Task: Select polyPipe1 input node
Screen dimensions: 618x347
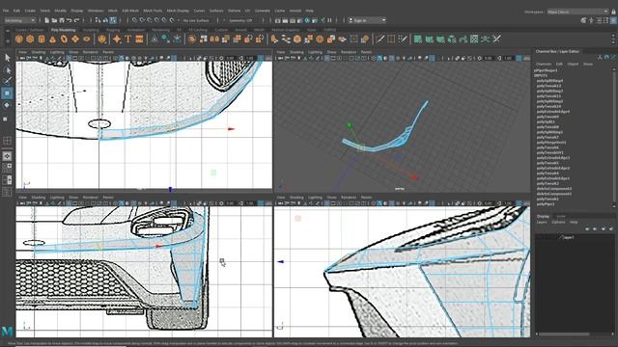Action: pyautogui.click(x=546, y=203)
